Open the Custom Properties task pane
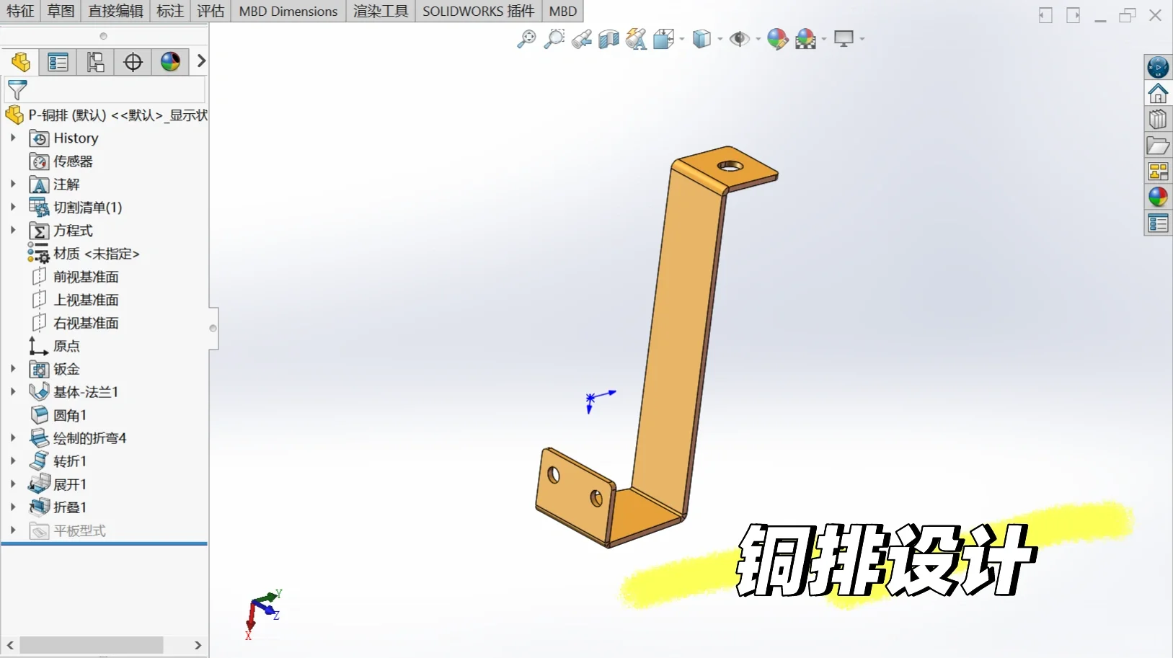This screenshot has width=1173, height=658. point(1158,223)
